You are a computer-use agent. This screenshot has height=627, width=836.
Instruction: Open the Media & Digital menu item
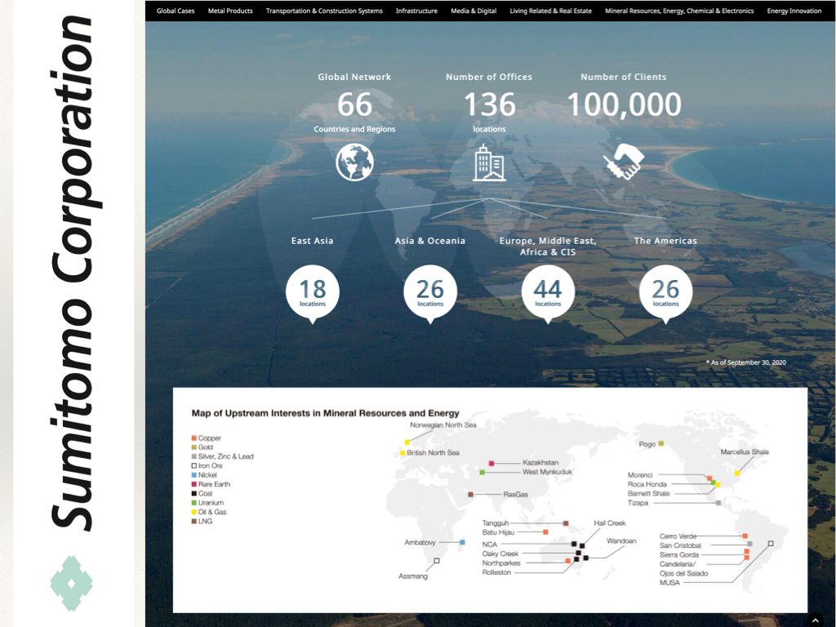tap(474, 11)
